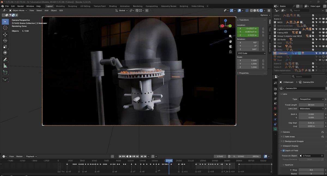
Task: Open the Lens Unit Millimeters dropdown
Action: pyautogui.click(x=311, y=109)
